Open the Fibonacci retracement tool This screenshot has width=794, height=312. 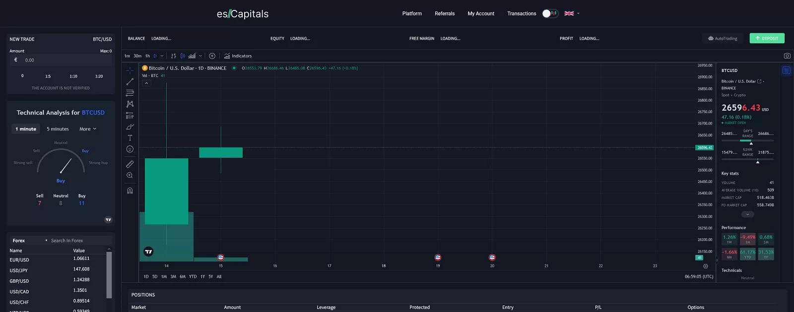[130, 93]
